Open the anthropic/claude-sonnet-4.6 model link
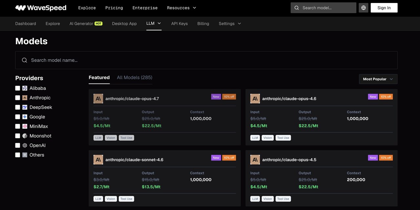Viewport: 420px width, 210px height. 135,160
